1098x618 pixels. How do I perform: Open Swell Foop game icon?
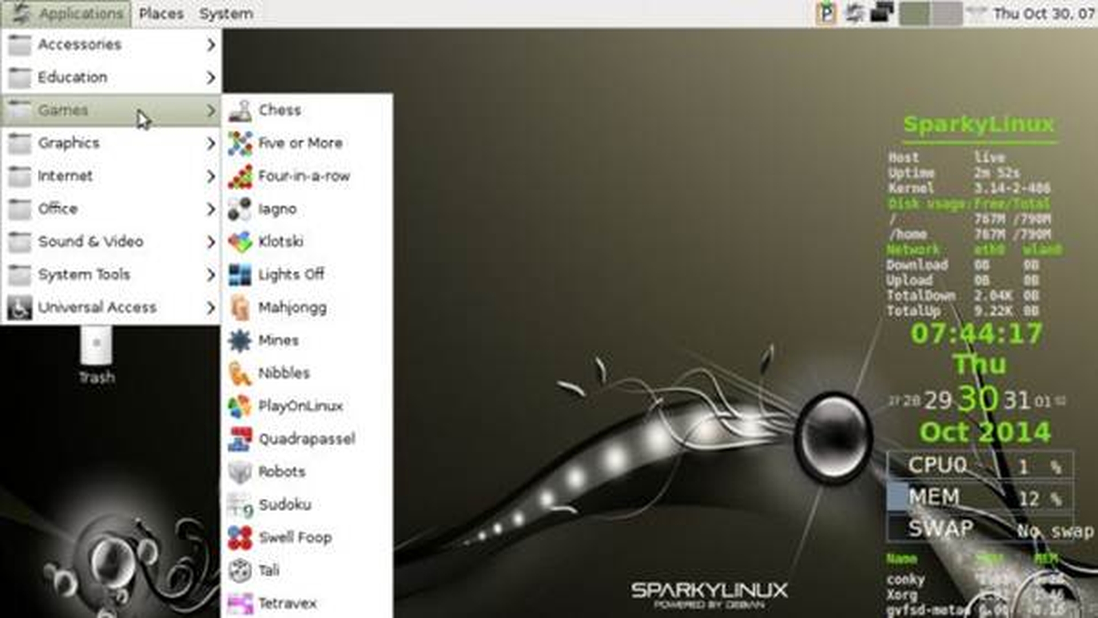(240, 537)
